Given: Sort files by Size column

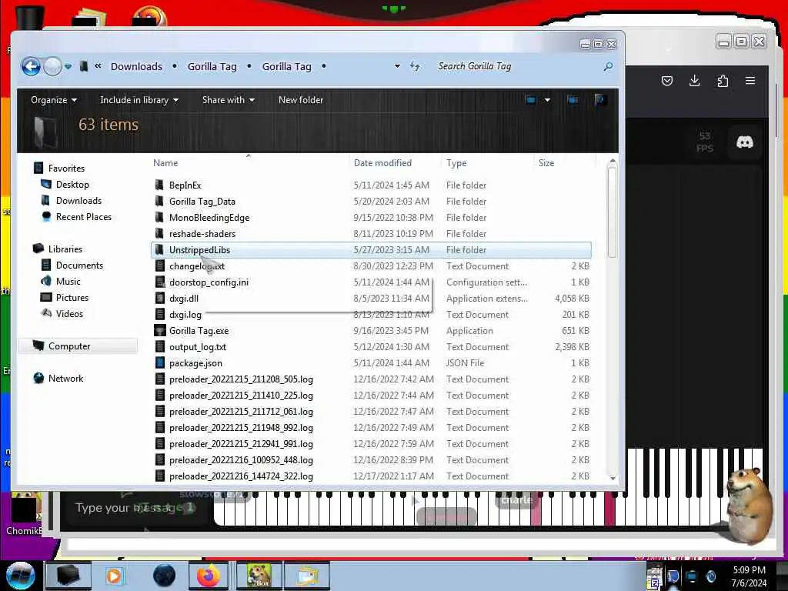Looking at the screenshot, I should point(546,163).
